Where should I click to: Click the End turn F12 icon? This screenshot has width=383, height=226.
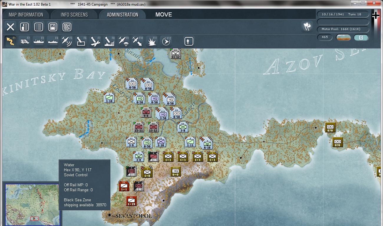[166, 41]
